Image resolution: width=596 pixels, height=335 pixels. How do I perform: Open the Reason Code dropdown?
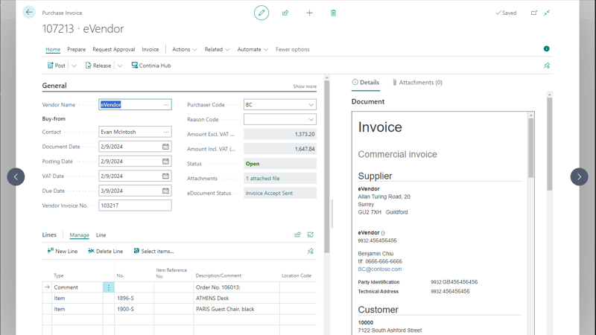[311, 119]
